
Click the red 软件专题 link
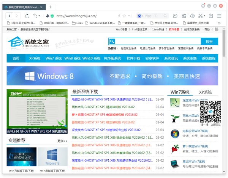(174, 29)
